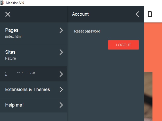Follow the Reset password link

(87, 31)
